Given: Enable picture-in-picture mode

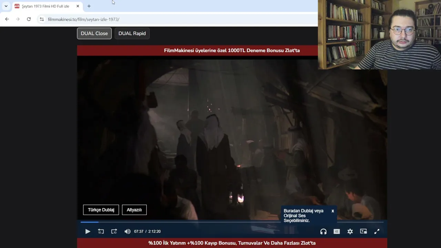Looking at the screenshot, I should coord(363,231).
